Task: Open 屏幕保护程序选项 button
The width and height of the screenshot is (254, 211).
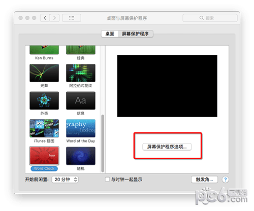Action: 167,147
